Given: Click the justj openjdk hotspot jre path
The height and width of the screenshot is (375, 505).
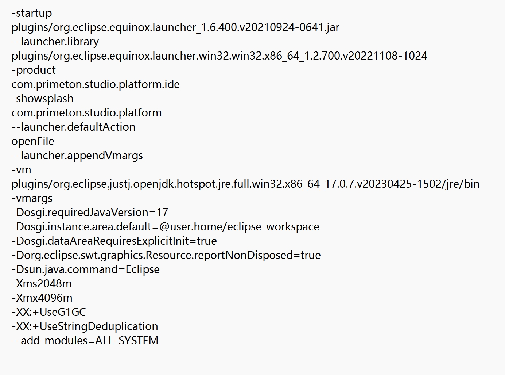Looking at the screenshot, I should [x=245, y=184].
